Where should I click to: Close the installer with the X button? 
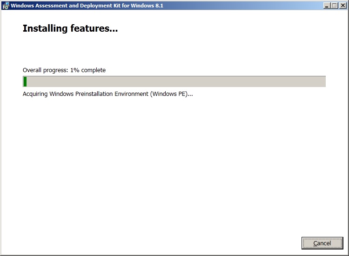coord(342,6)
